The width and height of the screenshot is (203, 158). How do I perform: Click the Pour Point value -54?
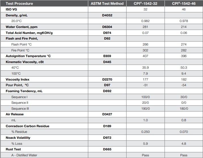183,85
